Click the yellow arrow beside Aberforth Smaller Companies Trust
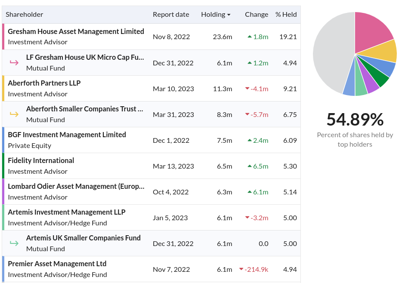The height and width of the screenshot is (283, 402). 14,114
